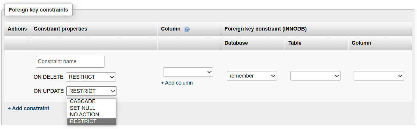This screenshot has height=129, width=417.
Task: Focus the Constraint name text field
Action: [70, 62]
